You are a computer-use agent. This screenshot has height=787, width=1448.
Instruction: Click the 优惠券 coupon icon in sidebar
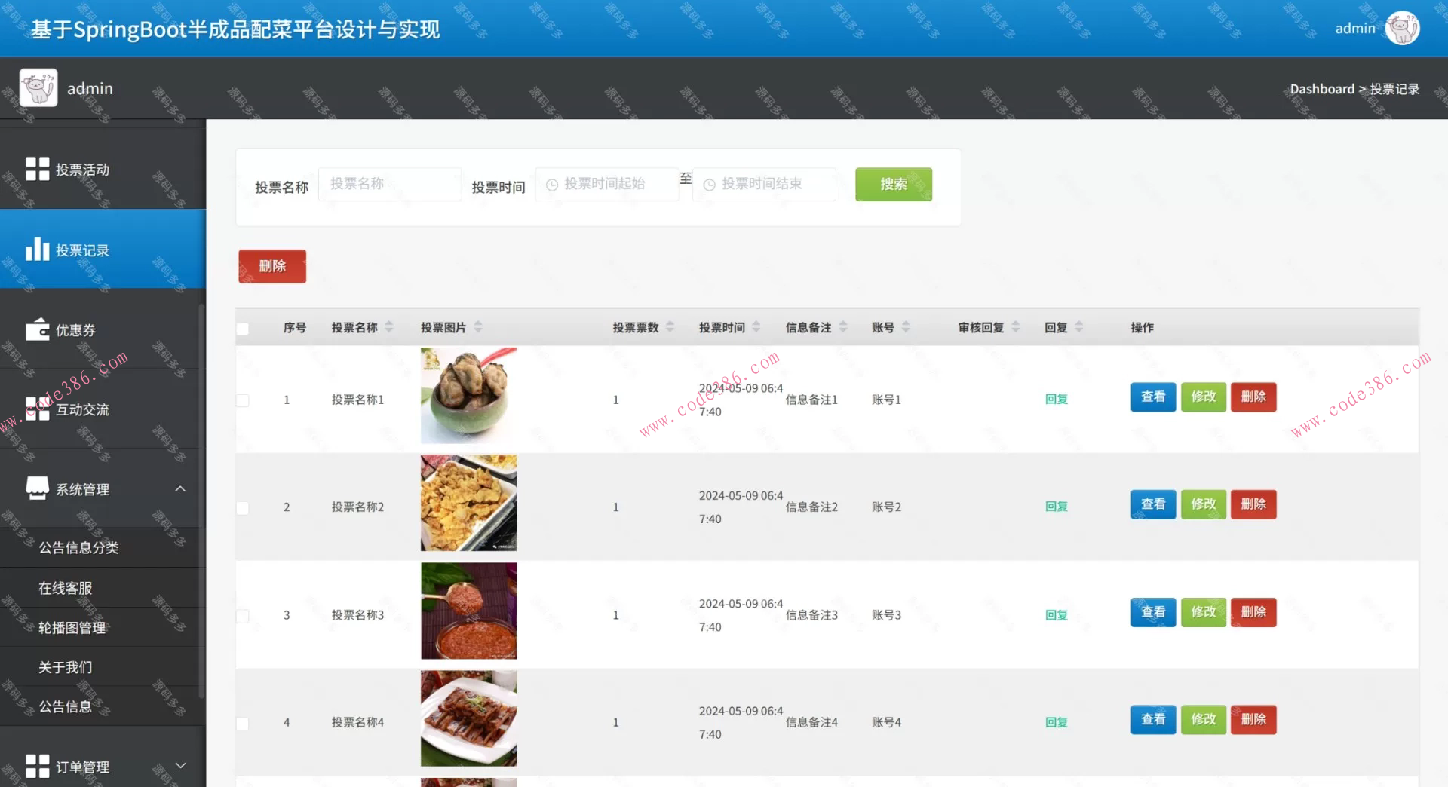(38, 329)
